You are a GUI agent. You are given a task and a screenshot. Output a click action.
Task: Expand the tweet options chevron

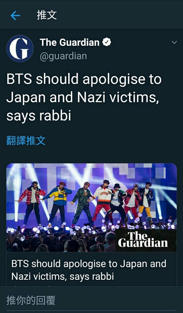(174, 42)
